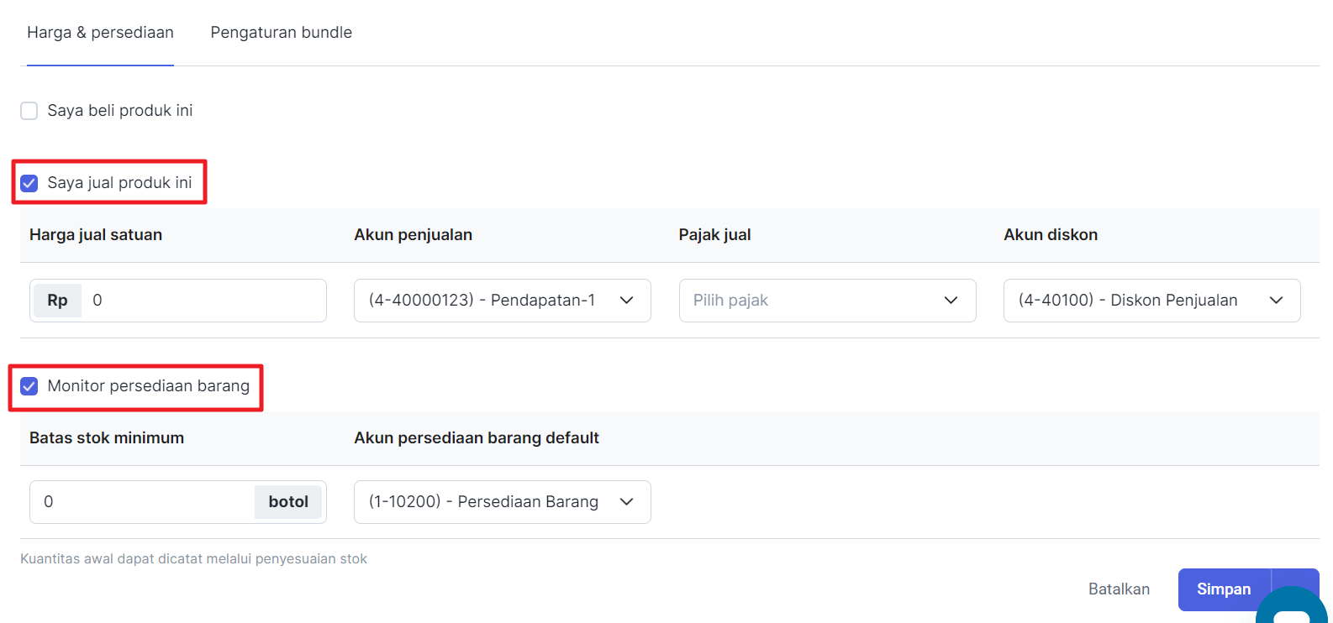Image resolution: width=1333 pixels, height=623 pixels.
Task: Open the Persediaan Barang account dropdown
Action: pos(503,502)
